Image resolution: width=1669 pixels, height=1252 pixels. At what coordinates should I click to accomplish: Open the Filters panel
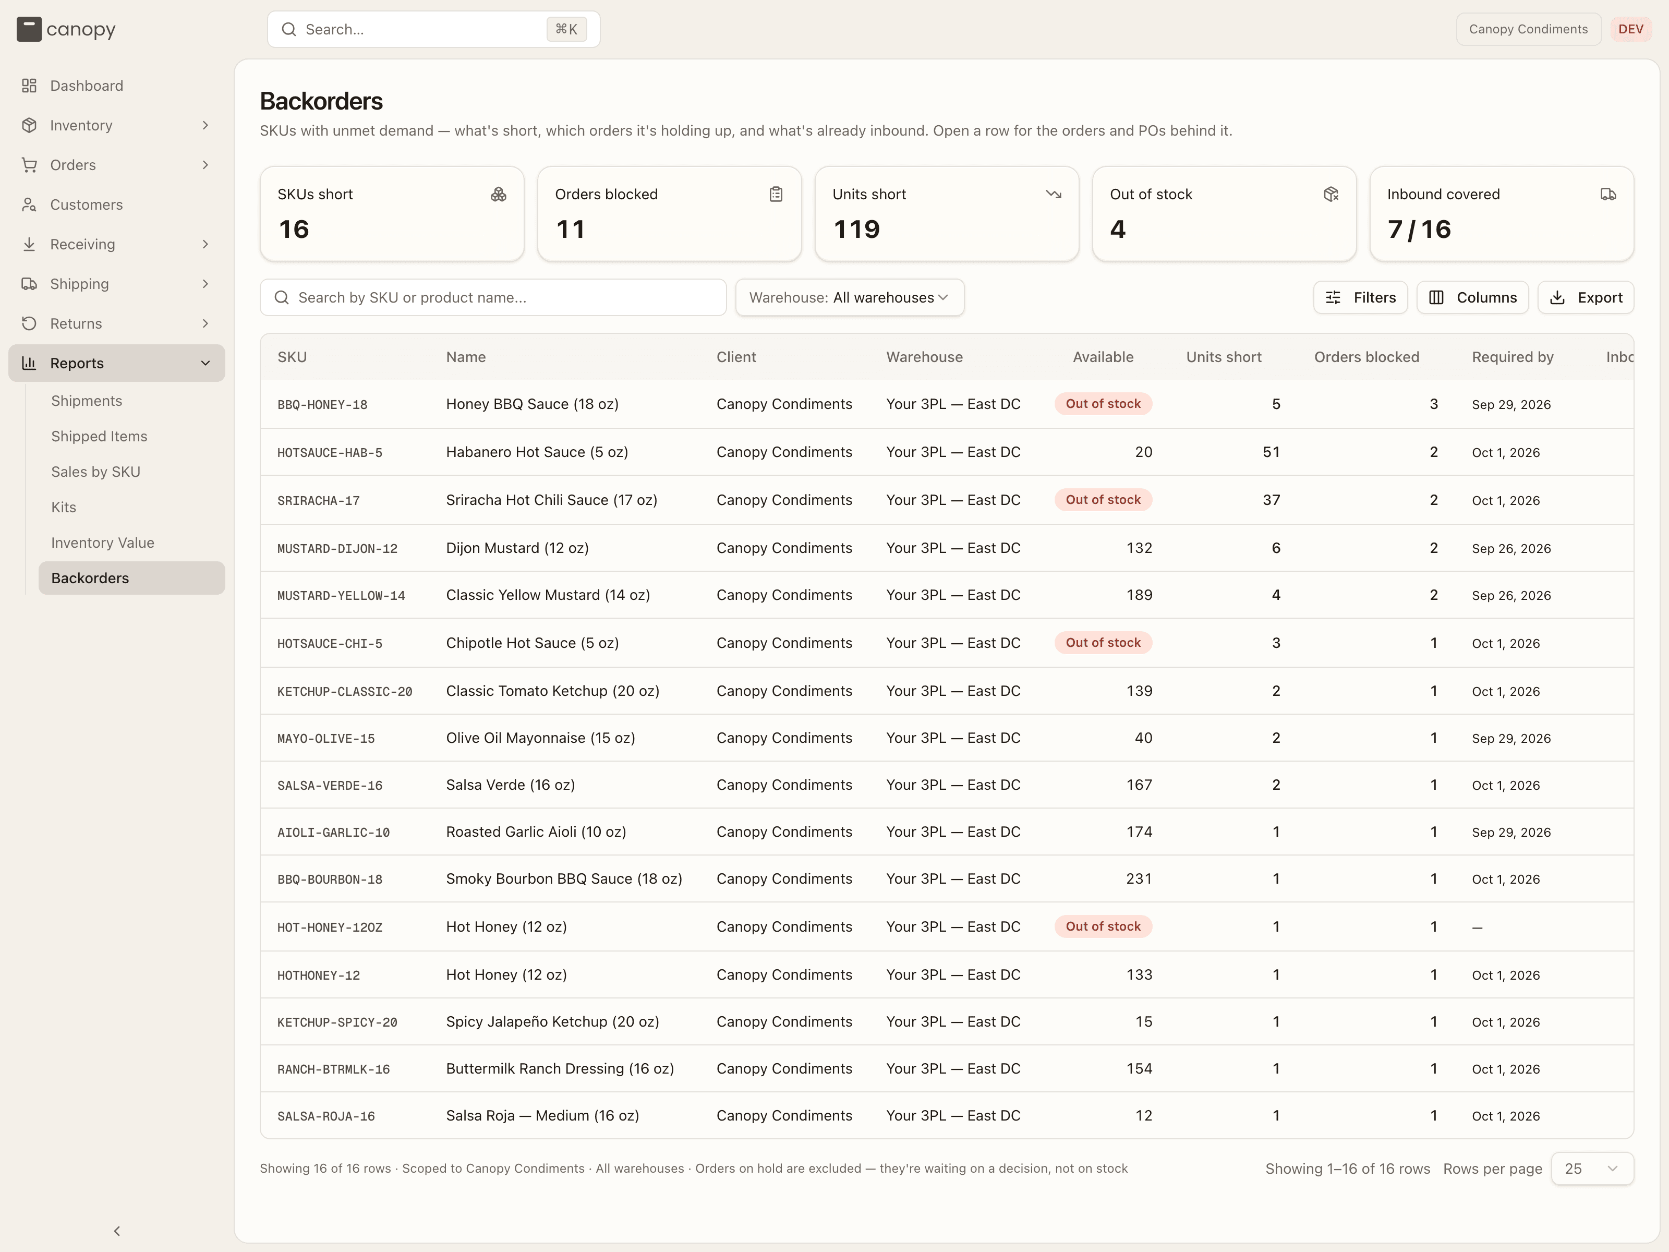1360,297
